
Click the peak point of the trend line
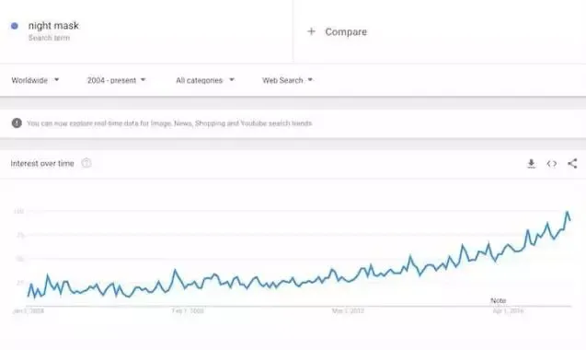tap(568, 212)
